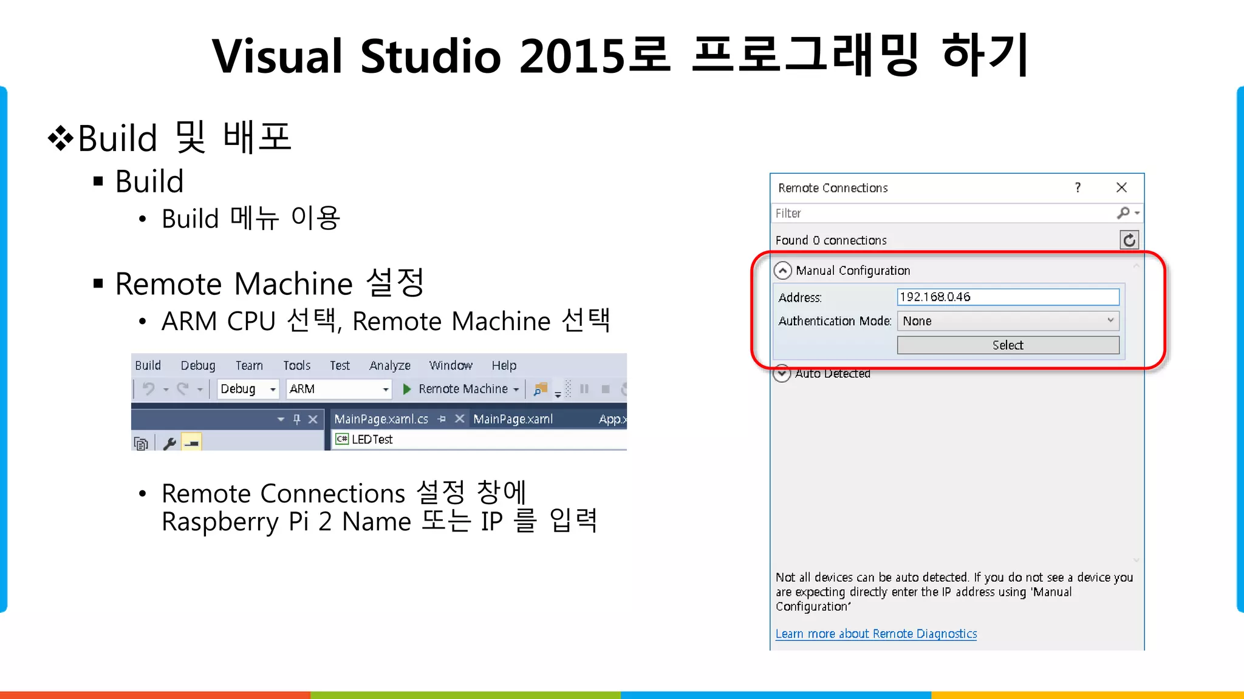1244x699 pixels.
Task: Close the side panel with X icon
Action: click(313, 419)
